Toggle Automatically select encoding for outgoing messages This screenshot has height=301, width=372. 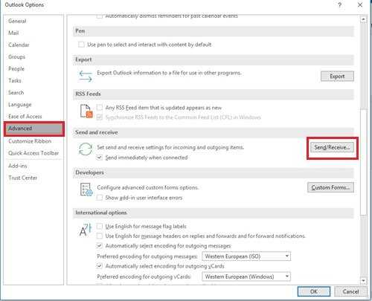(x=100, y=246)
